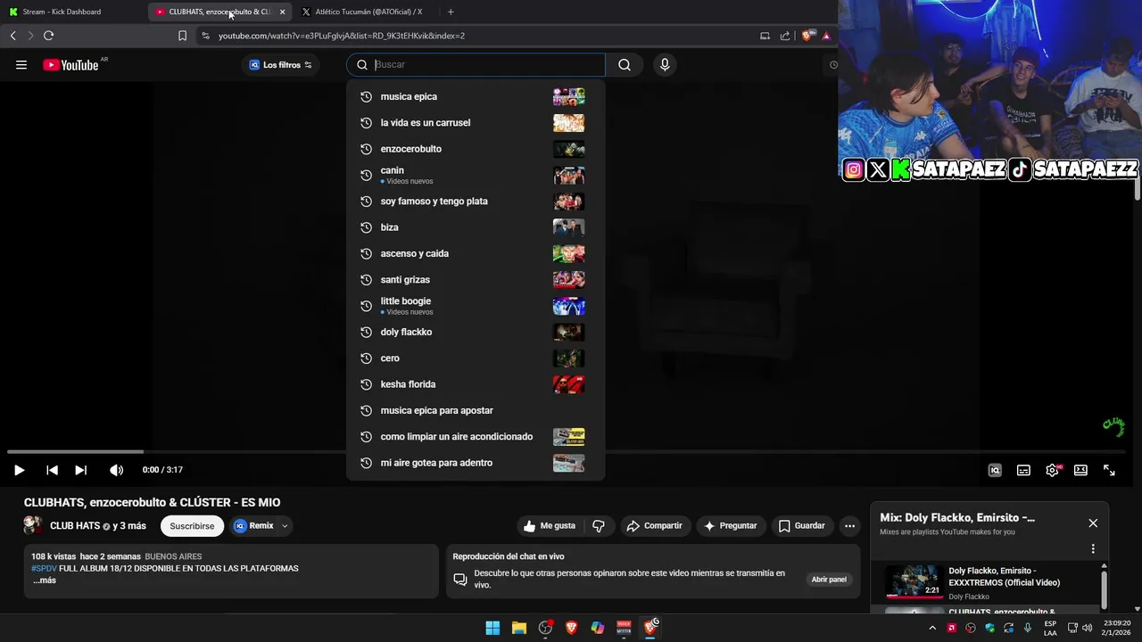
Task: Close the CLUBHATS YouTube tab
Action: click(282, 12)
